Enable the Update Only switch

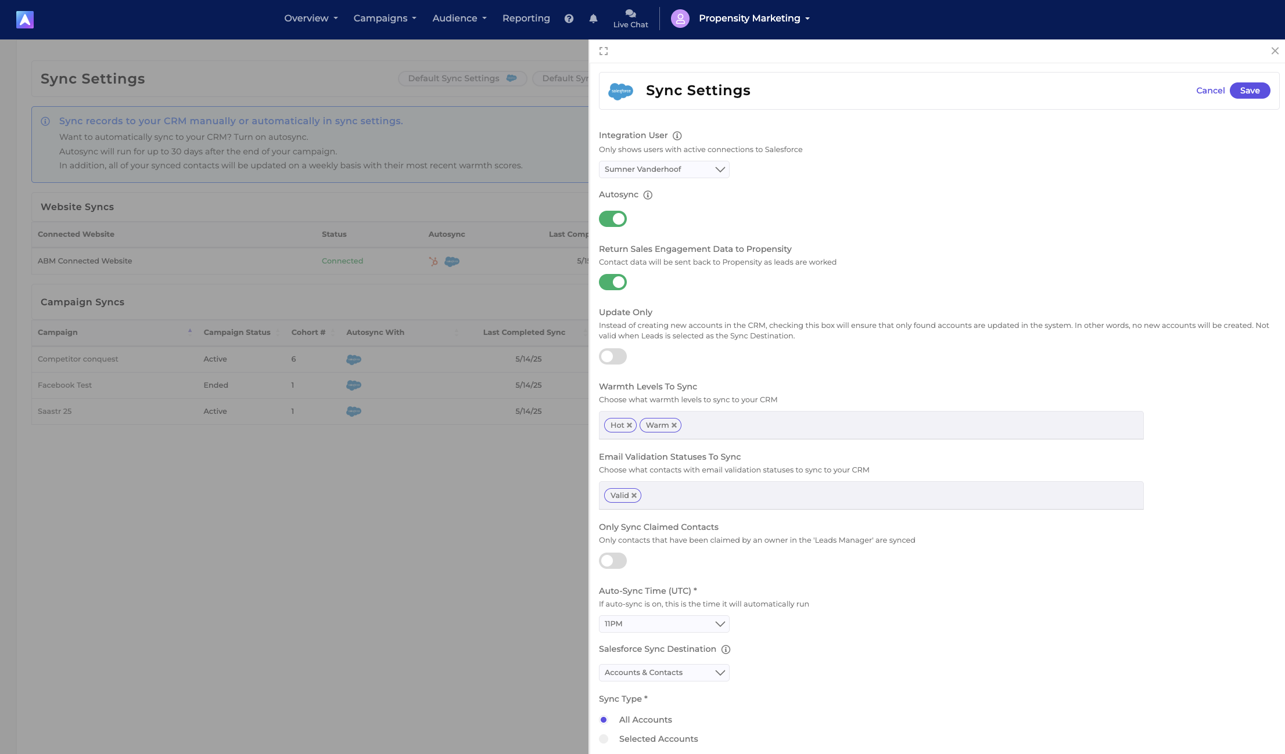click(x=613, y=356)
